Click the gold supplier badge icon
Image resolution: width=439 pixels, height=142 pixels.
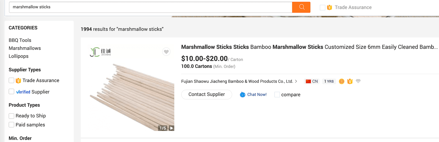342,81
